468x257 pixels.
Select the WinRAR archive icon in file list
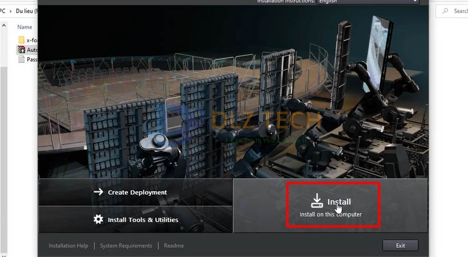(x=22, y=50)
